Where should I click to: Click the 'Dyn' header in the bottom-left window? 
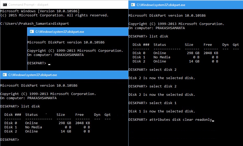click(x=97, y=115)
